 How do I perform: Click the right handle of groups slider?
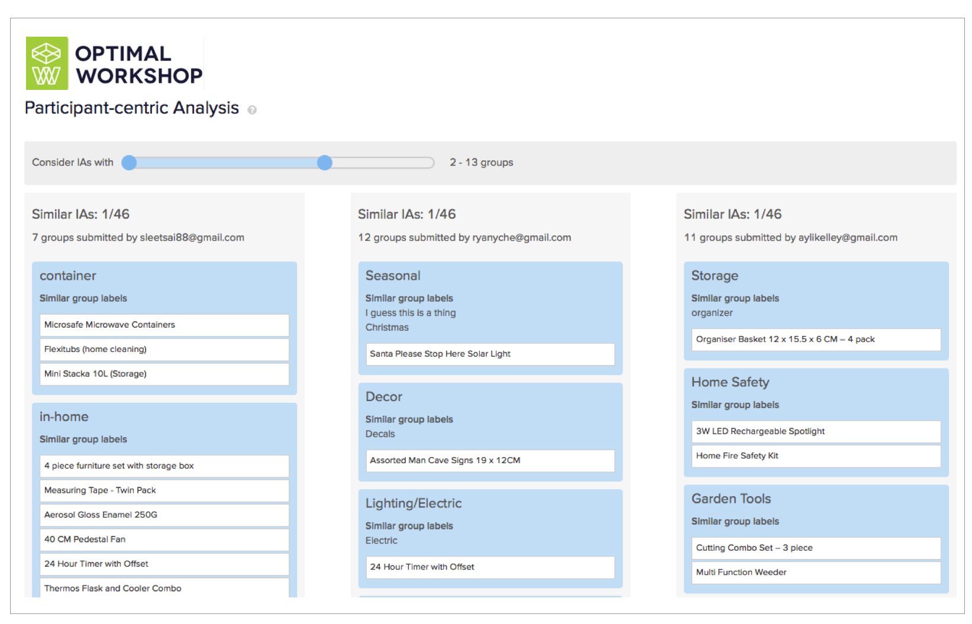point(324,163)
